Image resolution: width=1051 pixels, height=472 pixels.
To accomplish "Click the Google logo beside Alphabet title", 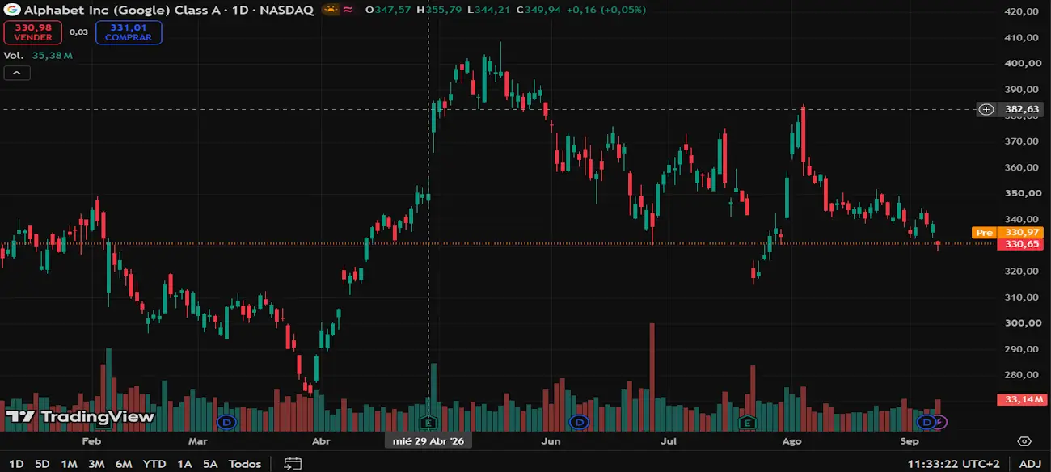I will (11, 10).
